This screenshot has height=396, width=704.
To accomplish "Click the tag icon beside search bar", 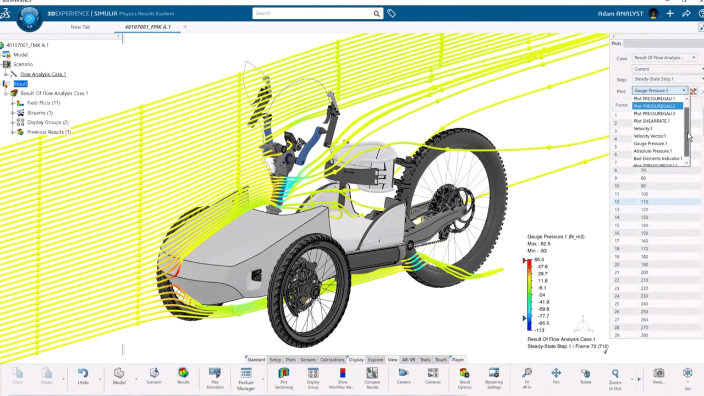I will click(392, 14).
